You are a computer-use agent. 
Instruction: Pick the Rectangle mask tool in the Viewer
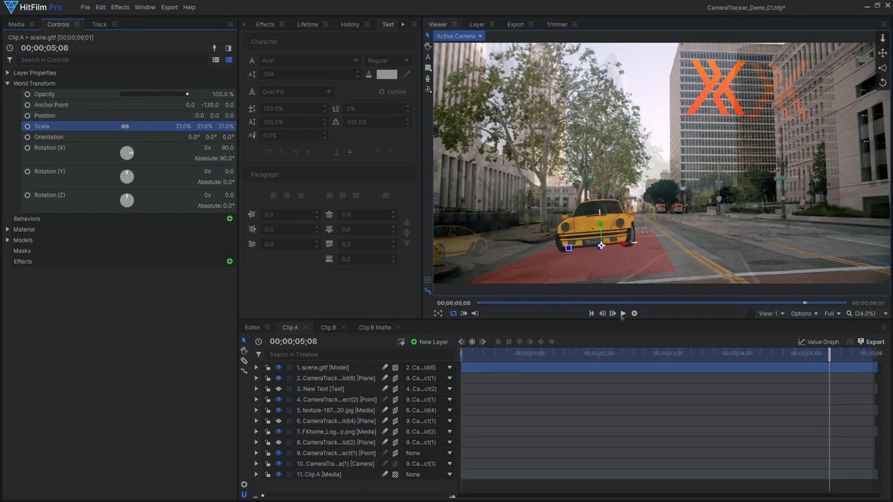tap(428, 68)
